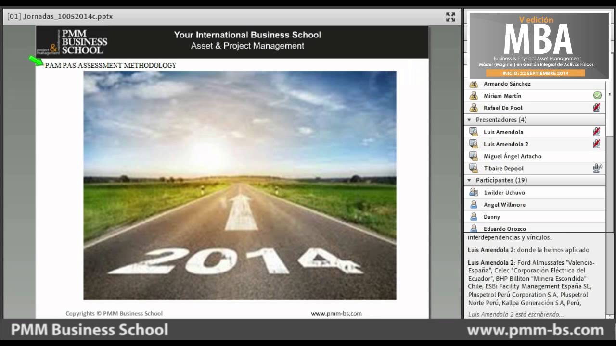Screen dimensions: 616x346
Task: Click the host icon beside Miriam Martín
Action: pyautogui.click(x=474, y=96)
